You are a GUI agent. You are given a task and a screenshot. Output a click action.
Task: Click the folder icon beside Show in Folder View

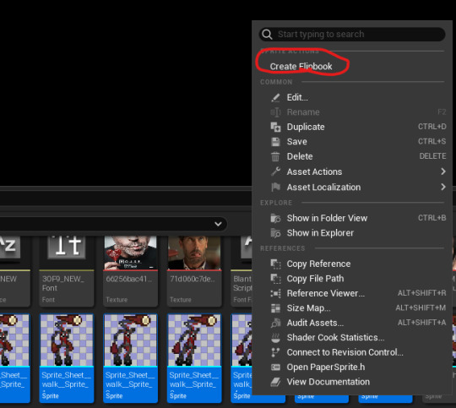(x=275, y=218)
